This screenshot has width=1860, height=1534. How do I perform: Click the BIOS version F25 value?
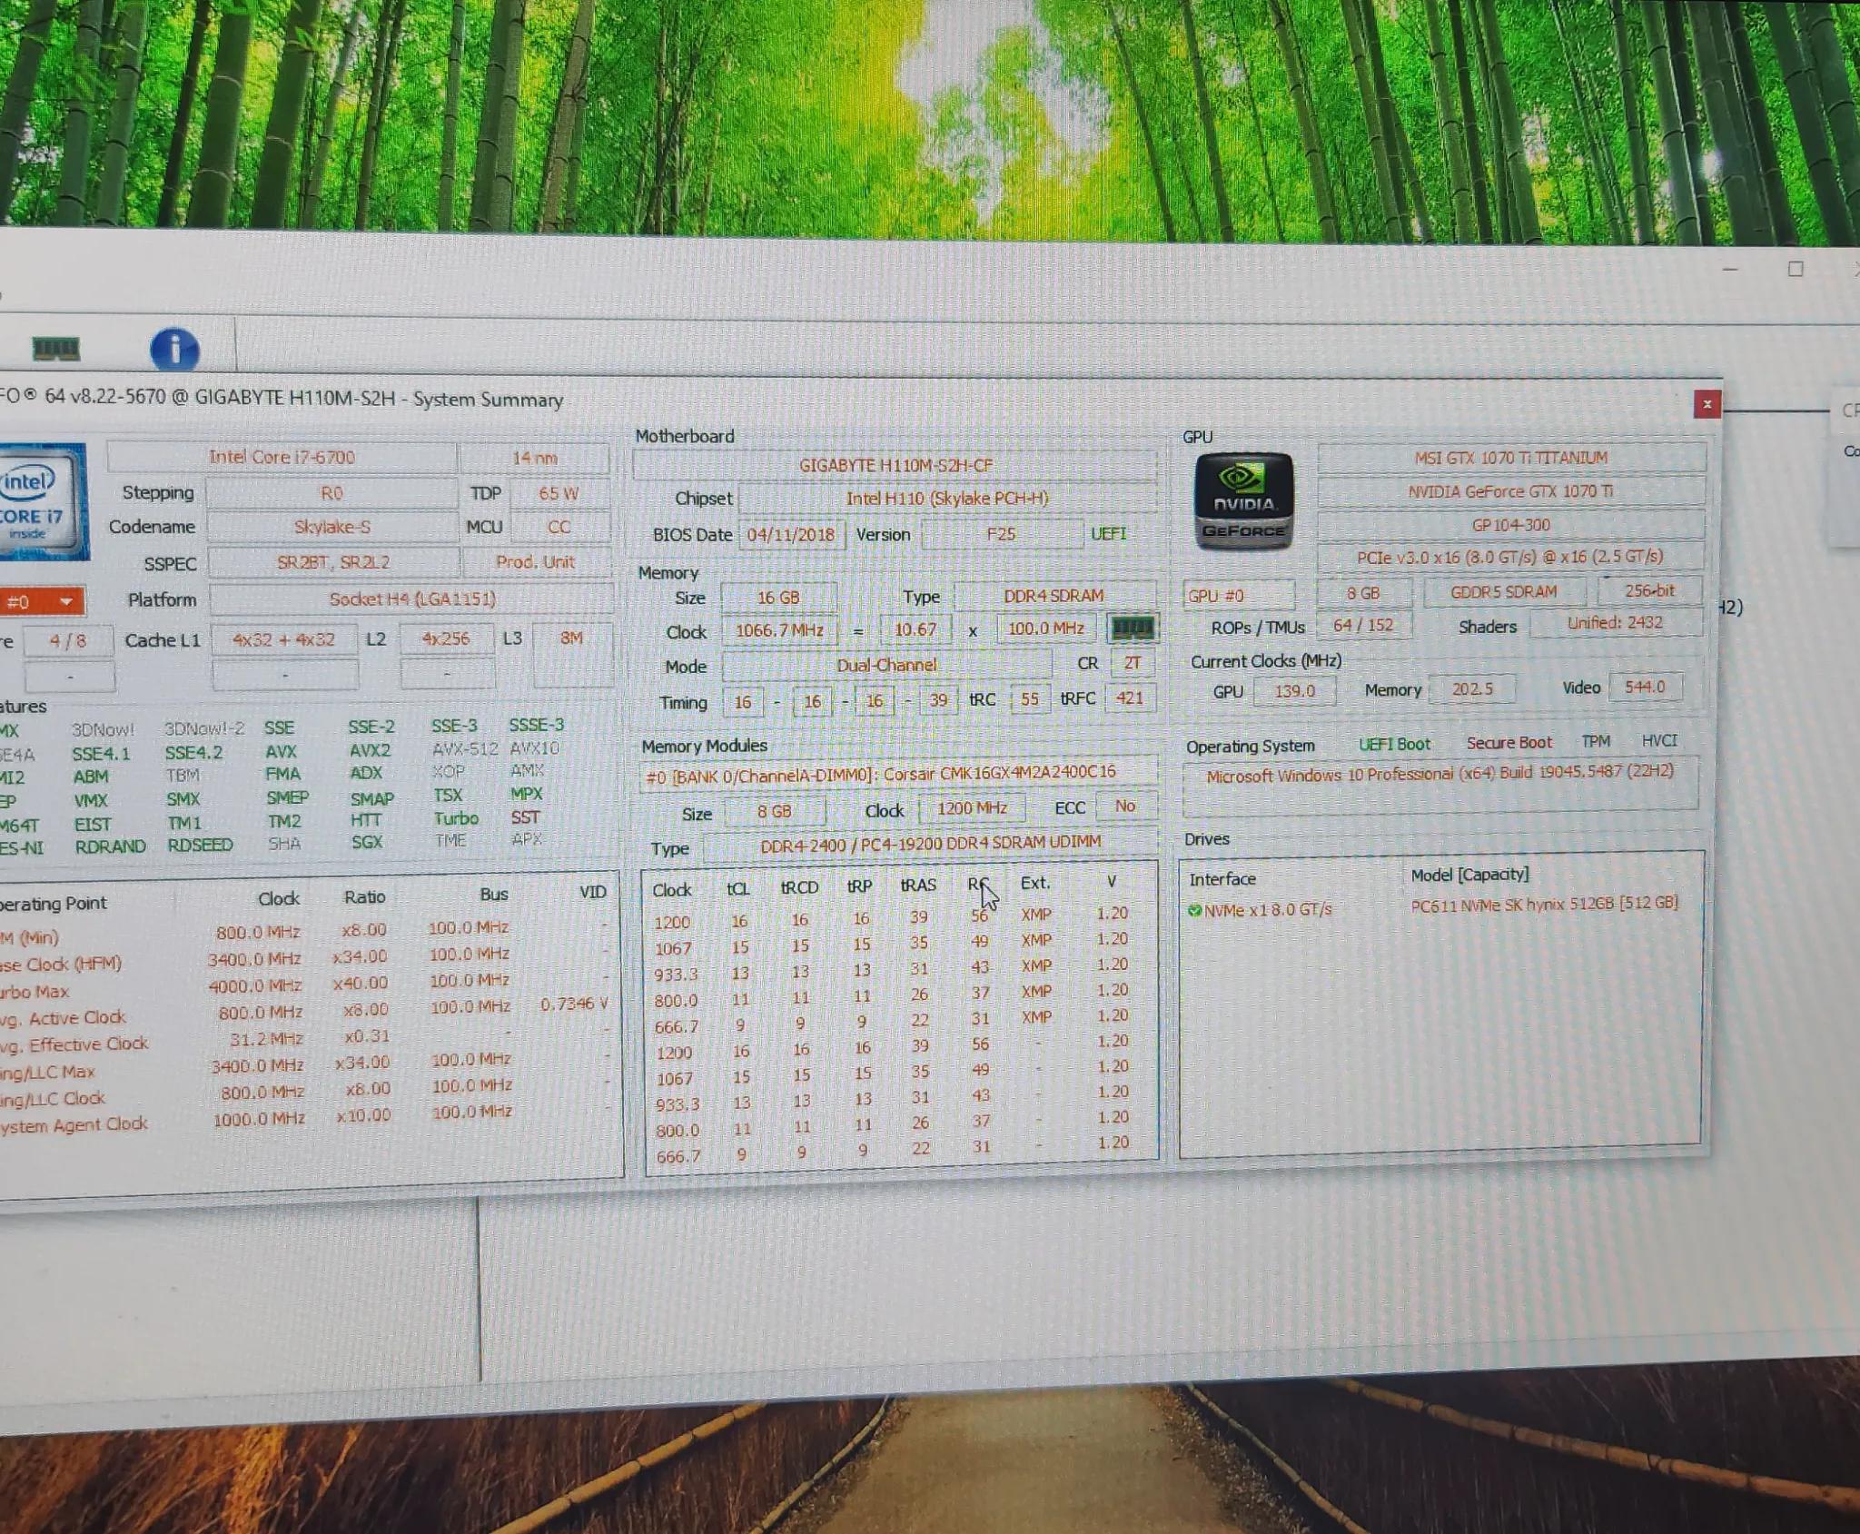click(x=1001, y=534)
